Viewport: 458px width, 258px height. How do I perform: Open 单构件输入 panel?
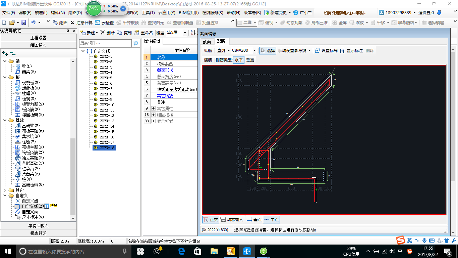coord(39,226)
